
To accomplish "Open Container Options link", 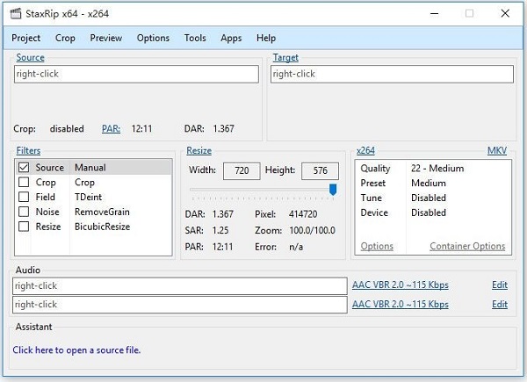I will (x=467, y=246).
